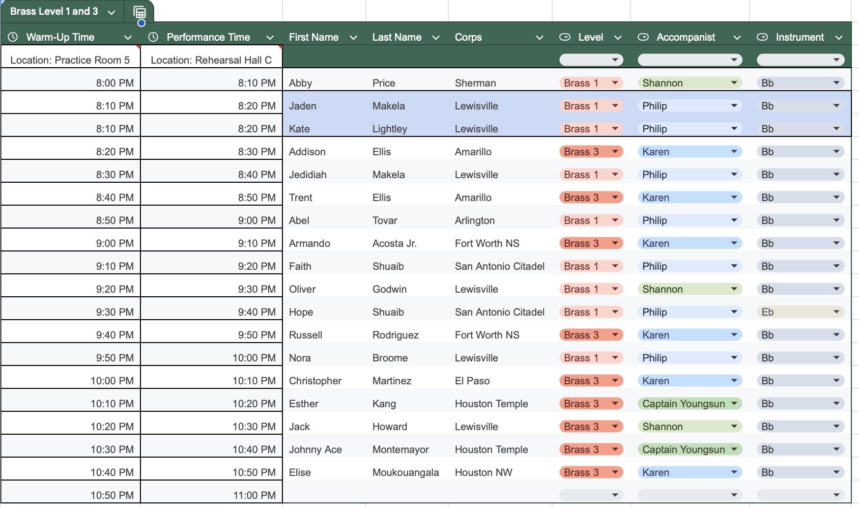Open the Brass 1 level chip for Abby Price
Screen dimensions: 859x507
591,83
